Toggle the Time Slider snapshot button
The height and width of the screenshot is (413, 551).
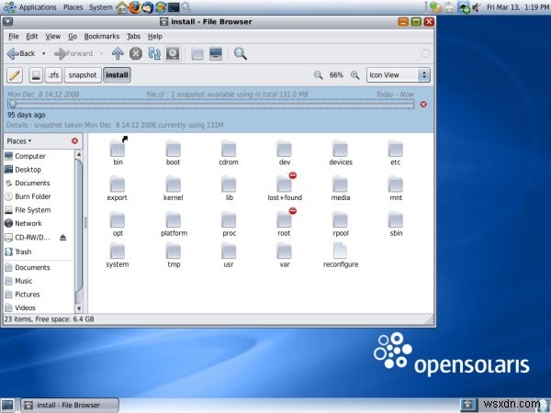[x=173, y=54]
